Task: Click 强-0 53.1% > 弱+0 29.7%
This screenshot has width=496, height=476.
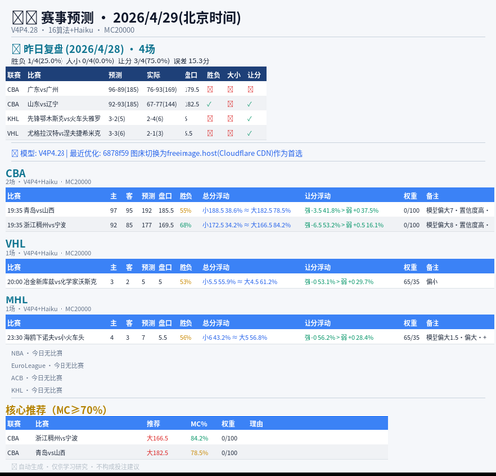Action: tap(339, 282)
